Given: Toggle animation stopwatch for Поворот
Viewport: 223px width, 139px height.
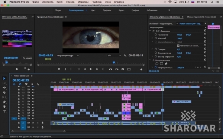Looking at the screenshot, I should click(x=156, y=49).
